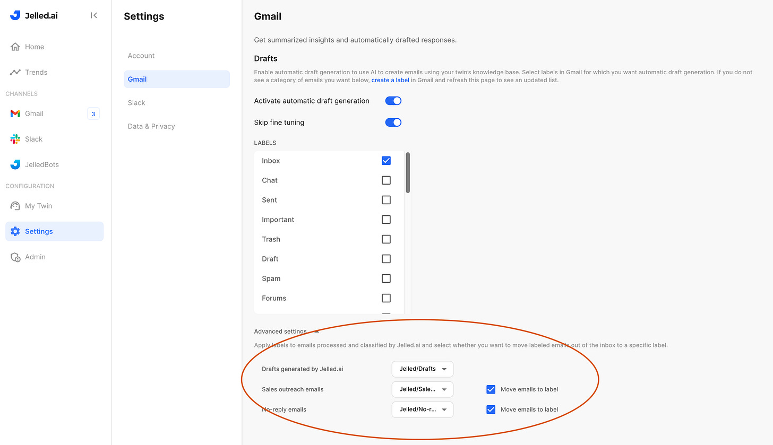Image resolution: width=773 pixels, height=445 pixels.
Task: Check the Draft label checkbox
Action: (386, 259)
